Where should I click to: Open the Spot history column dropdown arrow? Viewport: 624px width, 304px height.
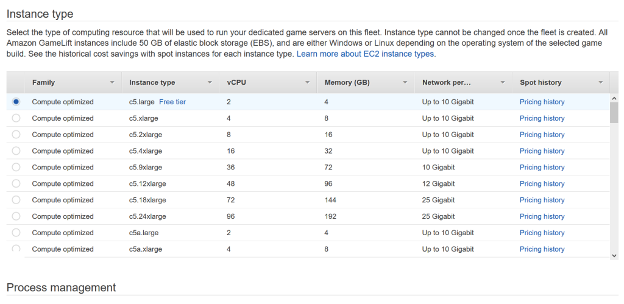coord(600,82)
